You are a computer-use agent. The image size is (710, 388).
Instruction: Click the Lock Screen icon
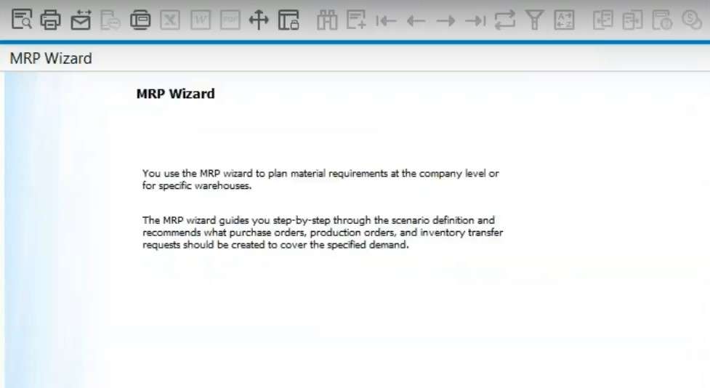(x=289, y=20)
